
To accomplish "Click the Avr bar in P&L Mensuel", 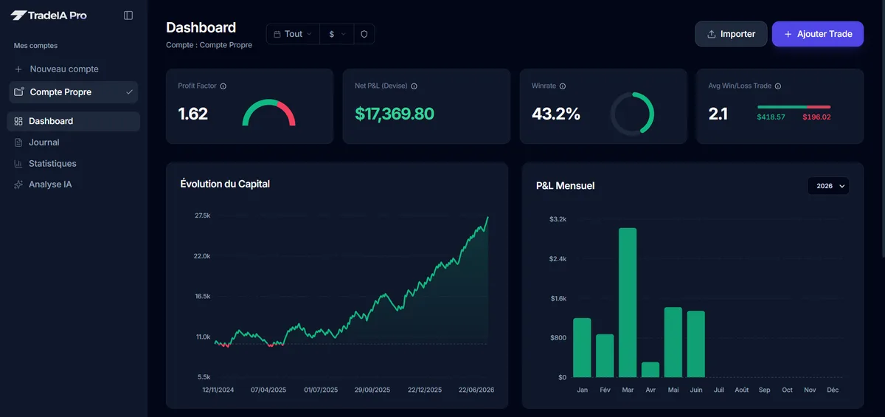I will [x=650, y=370].
